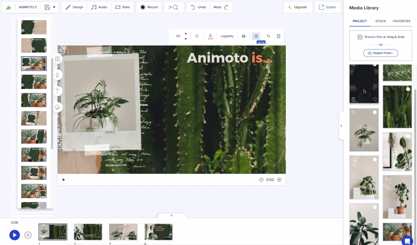Viewport: 417px width, 245px height.
Task: Open the droplet color filter tool
Action: click(x=57, y=75)
